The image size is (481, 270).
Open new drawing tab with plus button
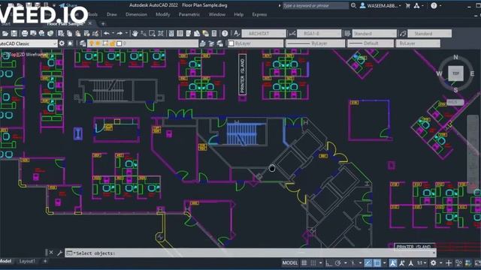coord(103,23)
